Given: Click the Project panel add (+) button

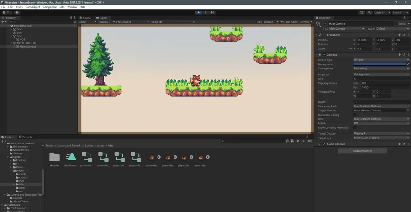Looking at the screenshot, I should 3,141.
